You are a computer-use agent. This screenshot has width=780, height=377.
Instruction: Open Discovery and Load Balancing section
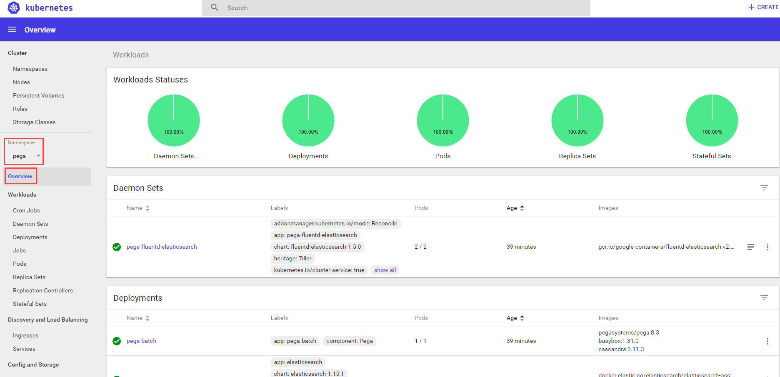pyautogui.click(x=48, y=320)
